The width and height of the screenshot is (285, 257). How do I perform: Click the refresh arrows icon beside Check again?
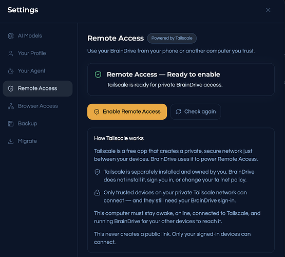(178, 112)
